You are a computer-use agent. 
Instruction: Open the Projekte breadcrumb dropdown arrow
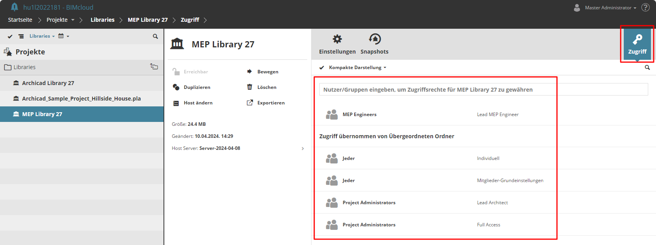point(73,20)
